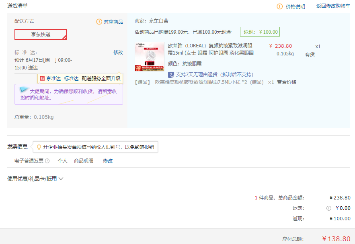Click the 颜色：抗皱眼霜 attribute text
355x244 pixels.
point(185,64)
